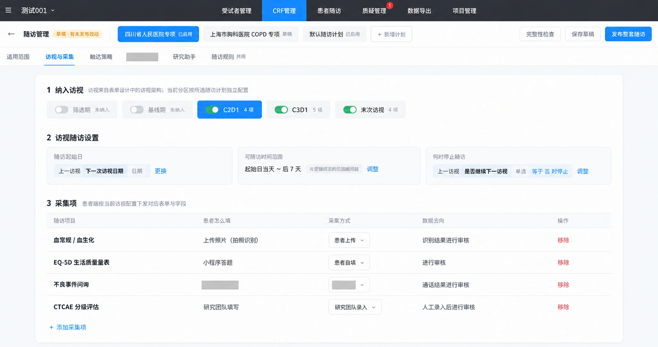Open 研究团队录入 dropdown for CTCAE 分级评估
Screen dimensions: 658x347
click(355, 307)
